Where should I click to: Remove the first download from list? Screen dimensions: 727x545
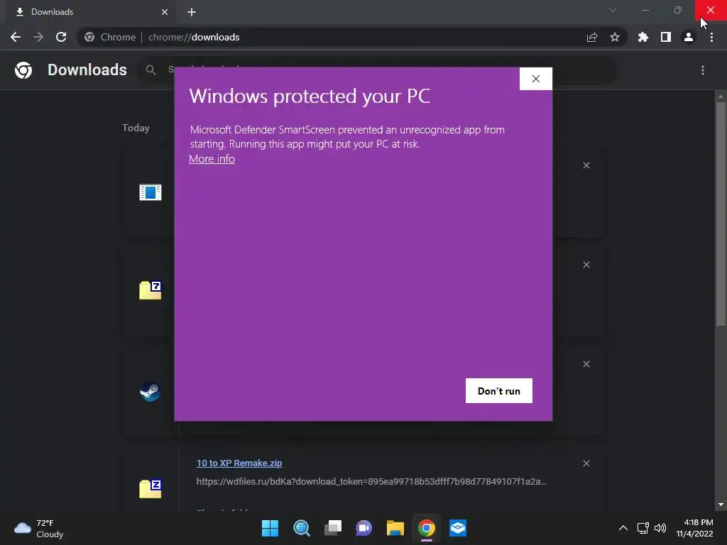(586, 165)
